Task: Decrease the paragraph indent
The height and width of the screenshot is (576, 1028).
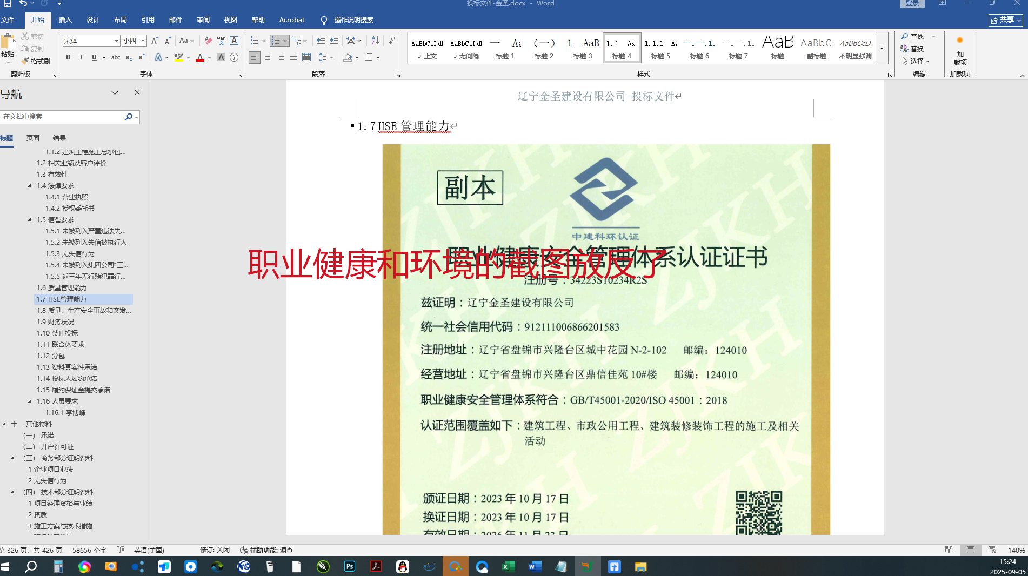Action: pos(321,41)
